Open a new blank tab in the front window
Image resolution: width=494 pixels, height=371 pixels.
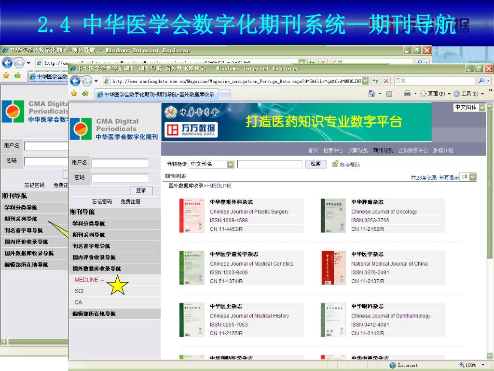coord(225,95)
